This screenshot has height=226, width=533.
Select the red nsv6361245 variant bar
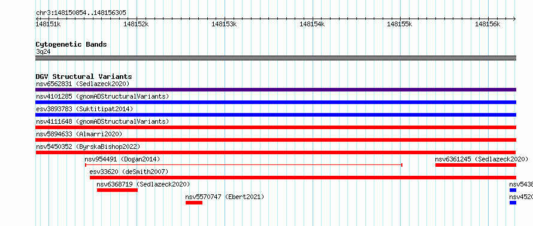click(476, 165)
